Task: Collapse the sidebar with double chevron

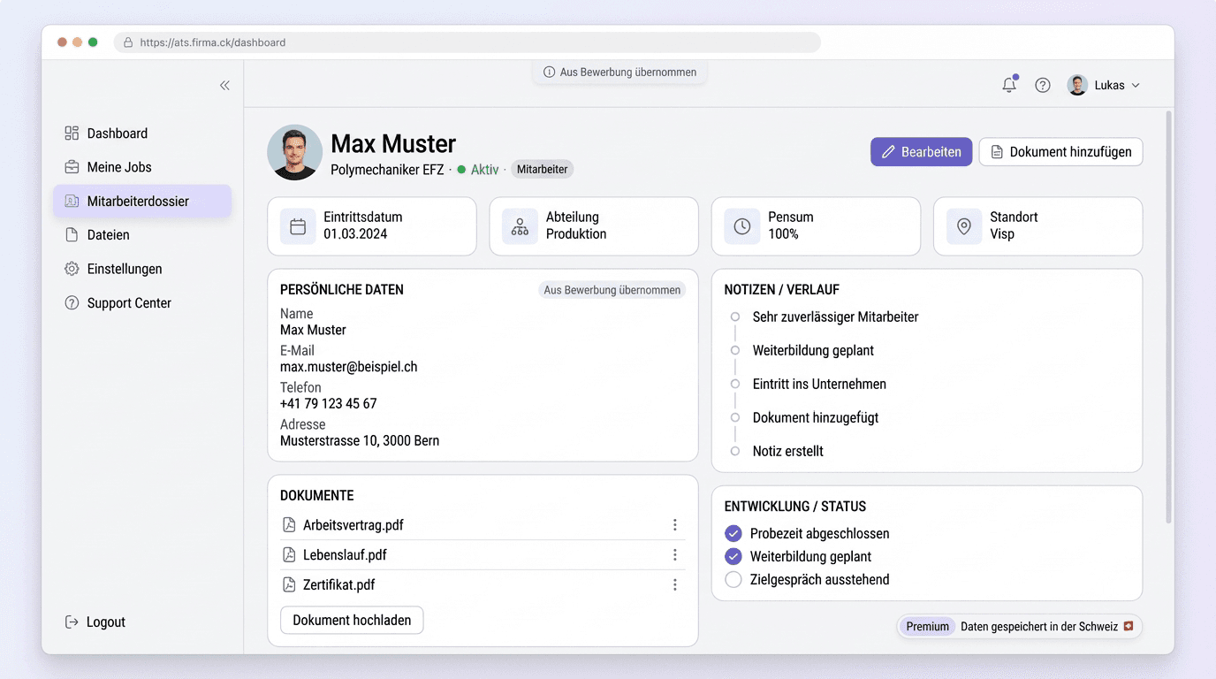Action: tap(224, 85)
